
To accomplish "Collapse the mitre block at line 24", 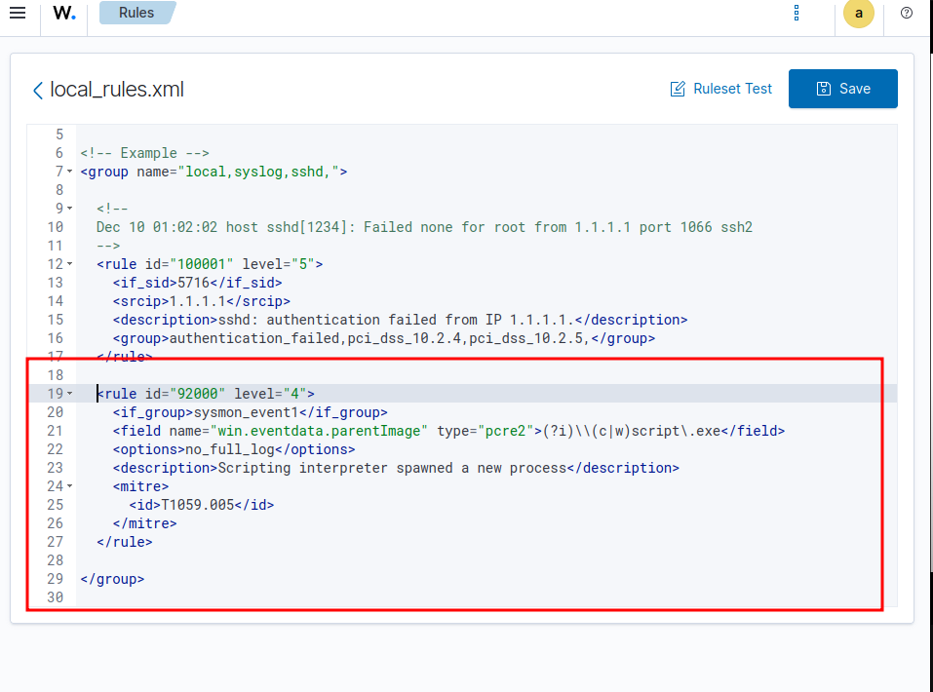I will click(x=70, y=486).
